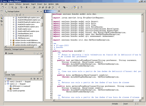Click the Go to Next Problem icon
Image resolution: width=146 pixels, height=106 pixels.
pyautogui.click(x=78, y=7)
